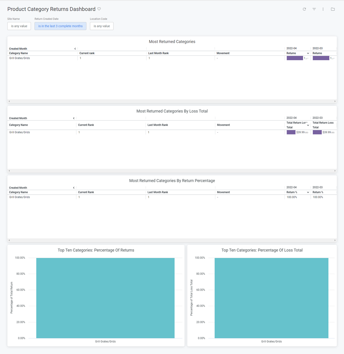Click horizontal scrollbar under Most Returned Categories

172,101
